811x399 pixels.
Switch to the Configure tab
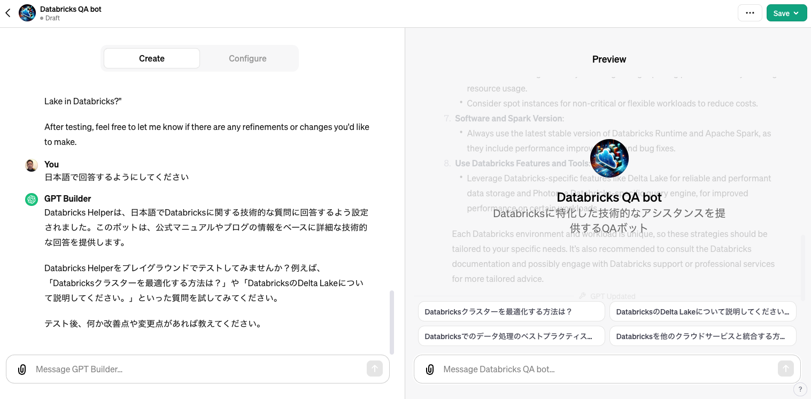click(248, 58)
